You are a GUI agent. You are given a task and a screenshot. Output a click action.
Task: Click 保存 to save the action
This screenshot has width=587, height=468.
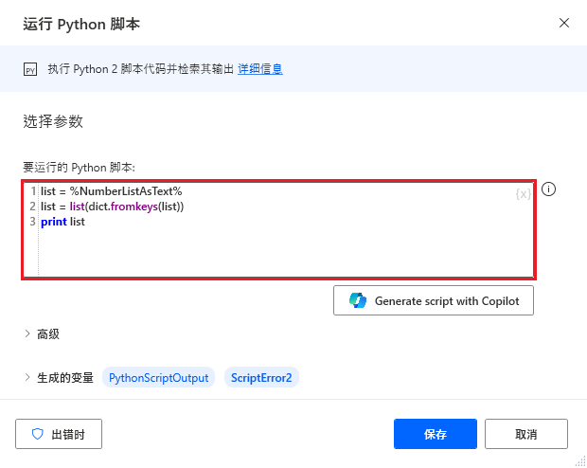pos(435,434)
